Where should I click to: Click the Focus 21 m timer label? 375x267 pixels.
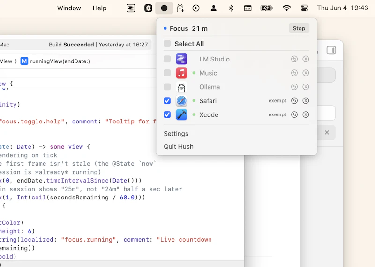pos(188,28)
